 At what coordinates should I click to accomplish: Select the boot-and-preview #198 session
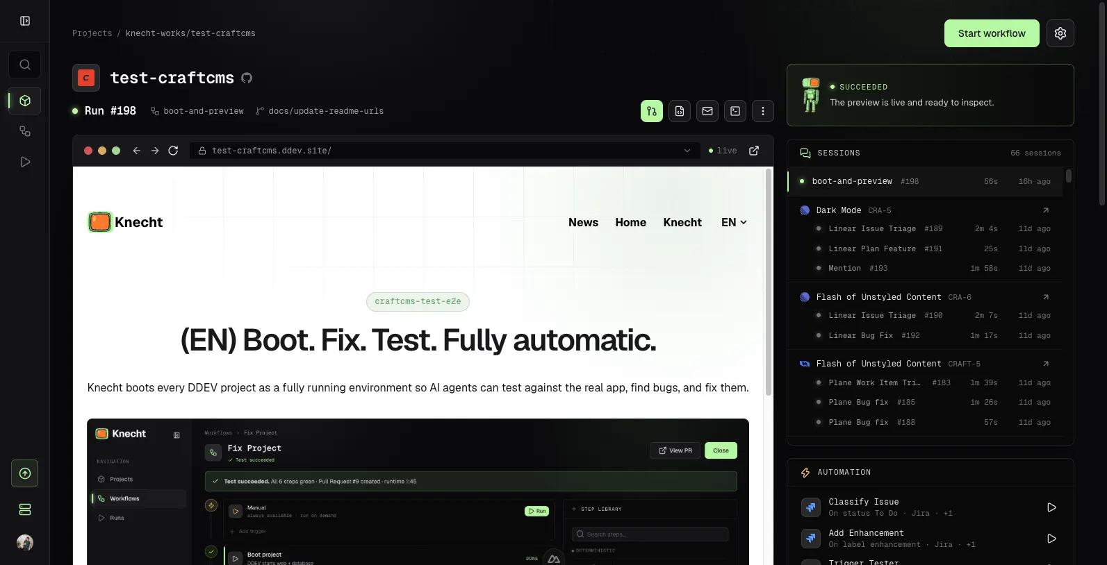pos(925,181)
